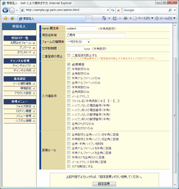Screen dimensions: 179x189
Task: Click the red Stop loading icon
Action: (118, 10)
